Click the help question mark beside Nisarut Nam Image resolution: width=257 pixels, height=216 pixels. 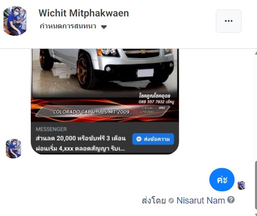point(231,200)
